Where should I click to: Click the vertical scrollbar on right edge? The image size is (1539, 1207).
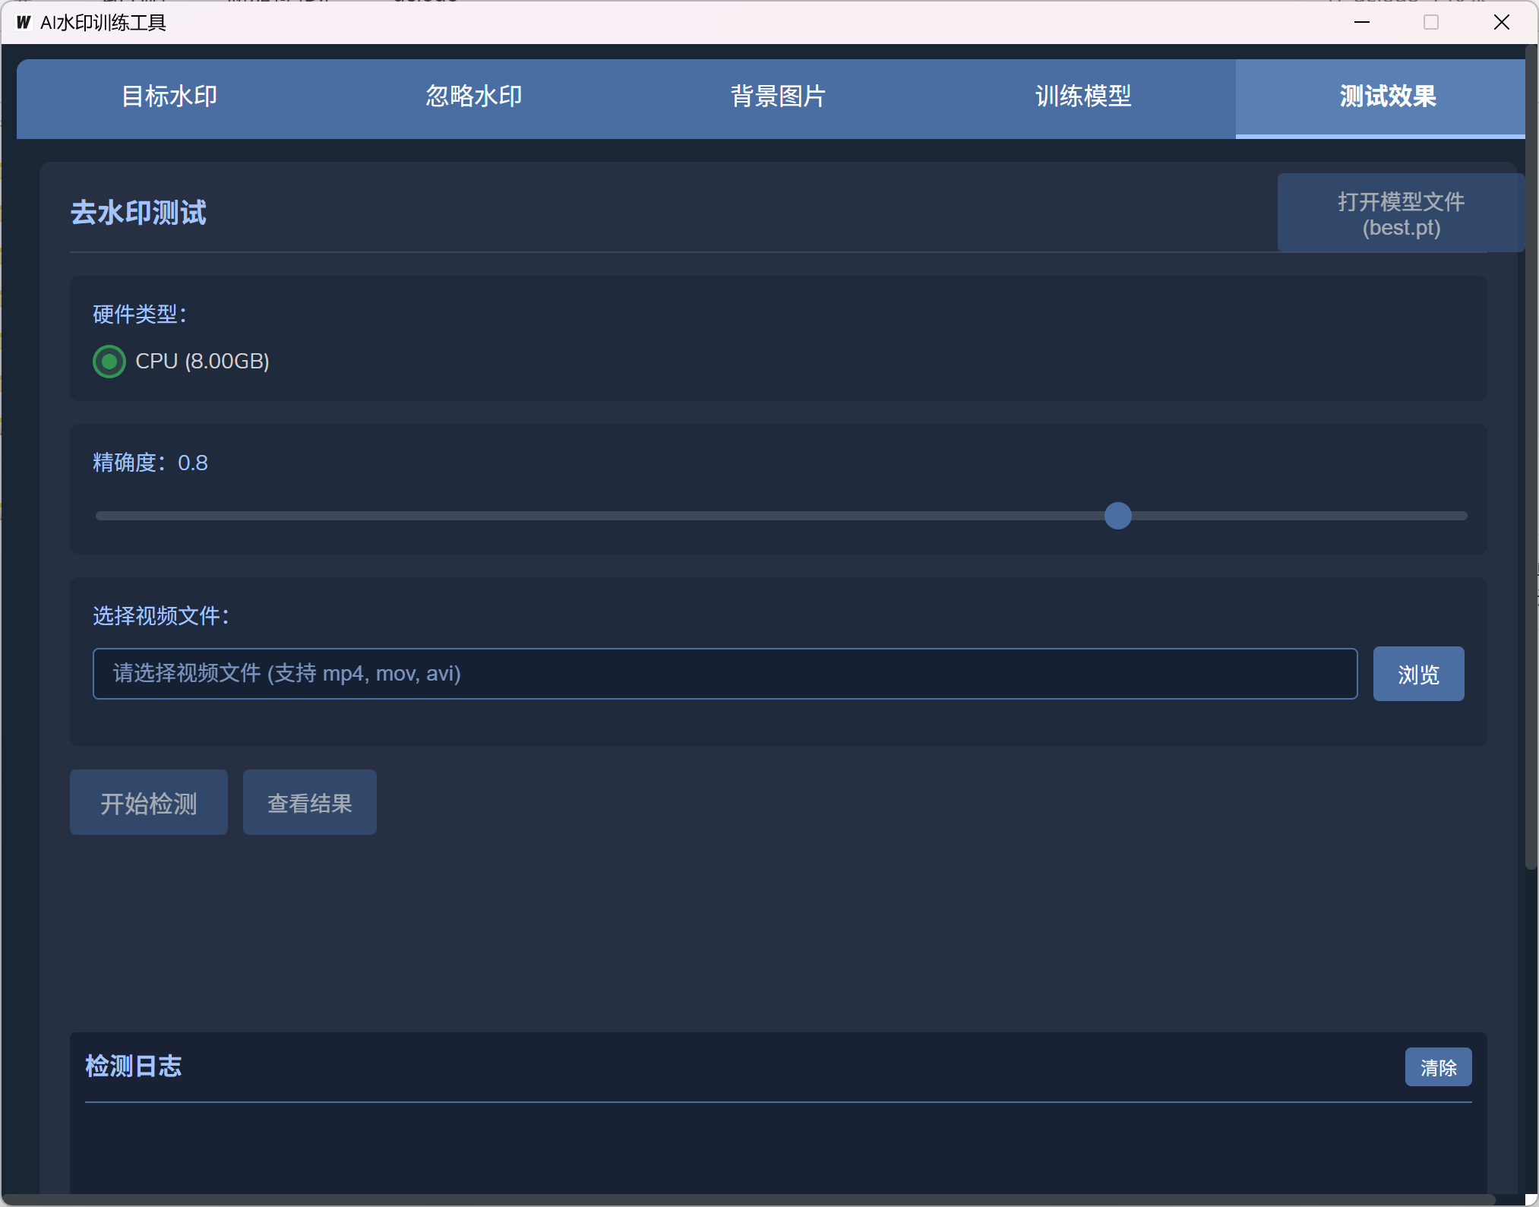[1531, 456]
